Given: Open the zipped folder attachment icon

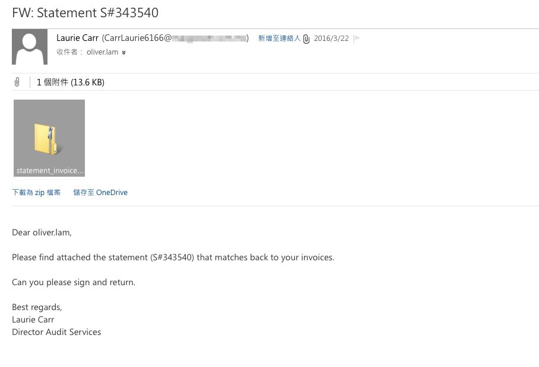Looking at the screenshot, I should pyautogui.click(x=49, y=139).
